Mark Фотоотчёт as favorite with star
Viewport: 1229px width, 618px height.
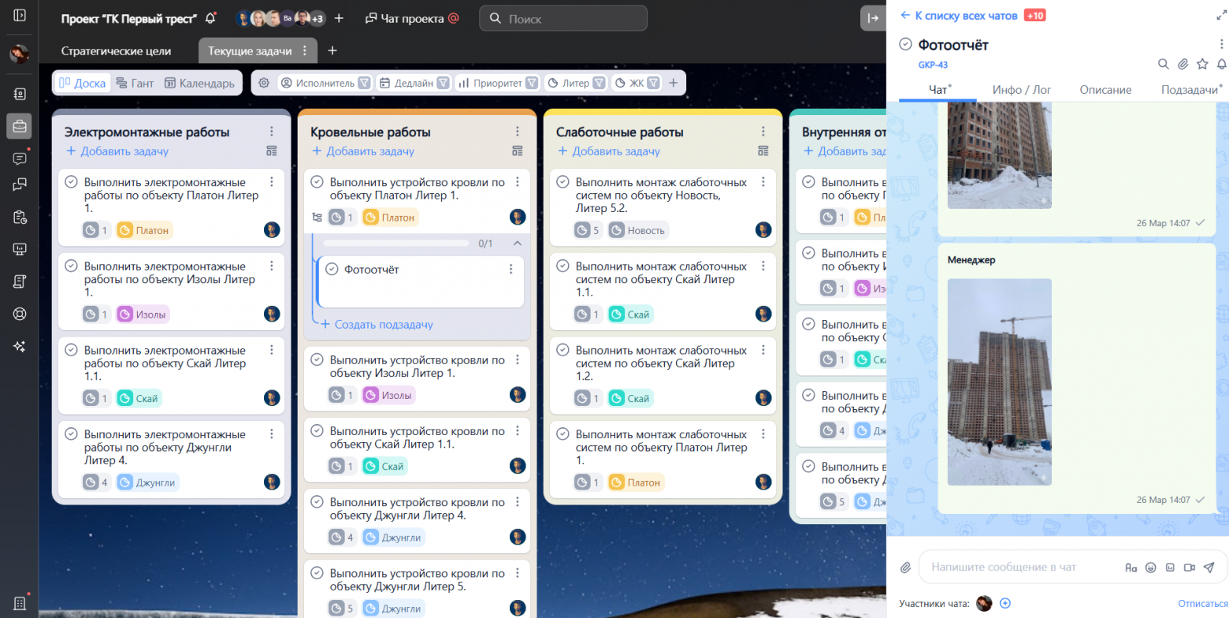click(1202, 64)
